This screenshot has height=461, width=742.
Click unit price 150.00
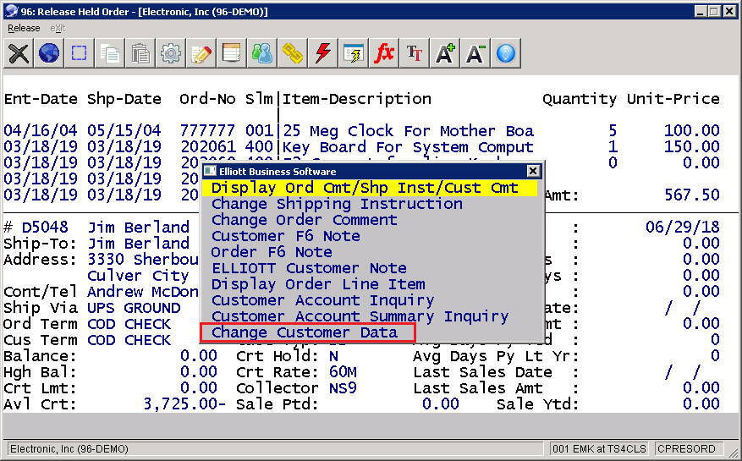click(691, 146)
